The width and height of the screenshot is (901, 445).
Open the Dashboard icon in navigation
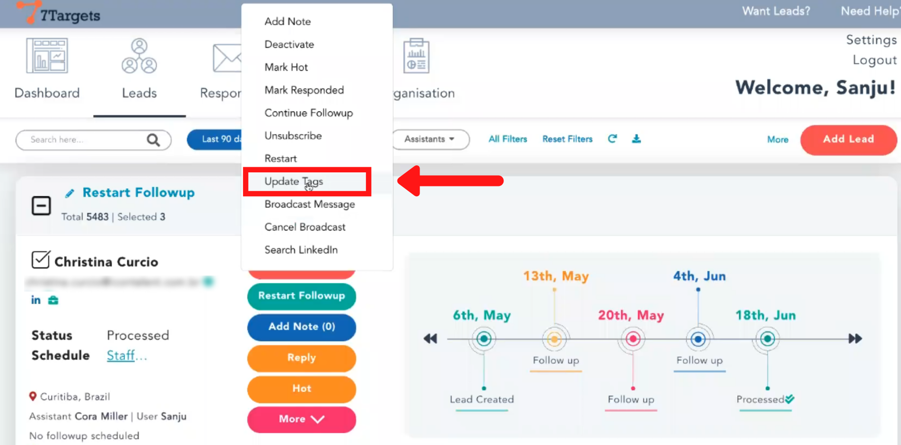(47, 56)
